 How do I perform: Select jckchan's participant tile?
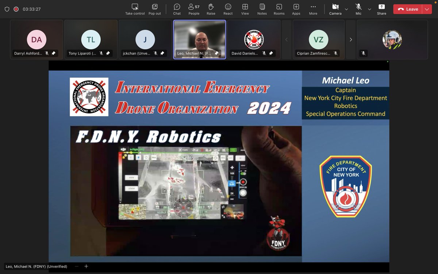145,39
